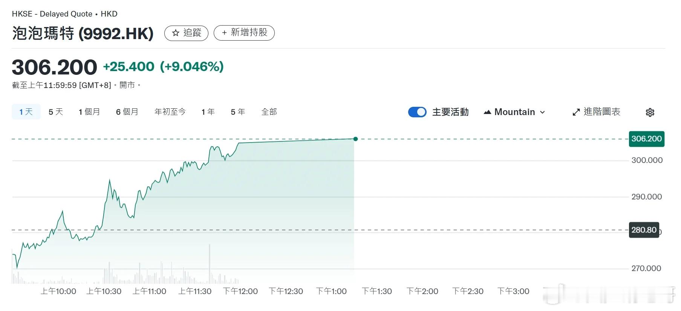This screenshot has width=681, height=311.
Task: Select the 1 天 range tab
Action: [26, 112]
